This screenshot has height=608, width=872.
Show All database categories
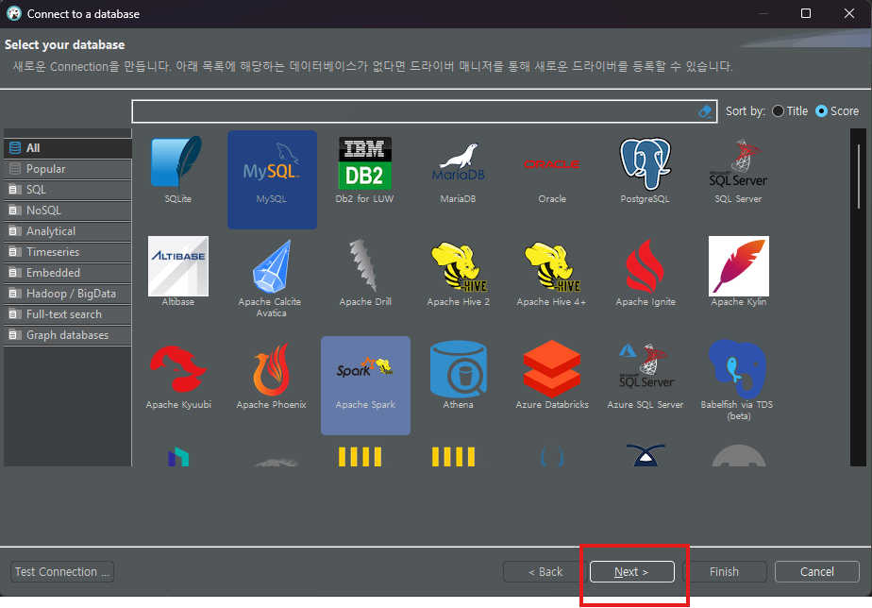click(67, 148)
